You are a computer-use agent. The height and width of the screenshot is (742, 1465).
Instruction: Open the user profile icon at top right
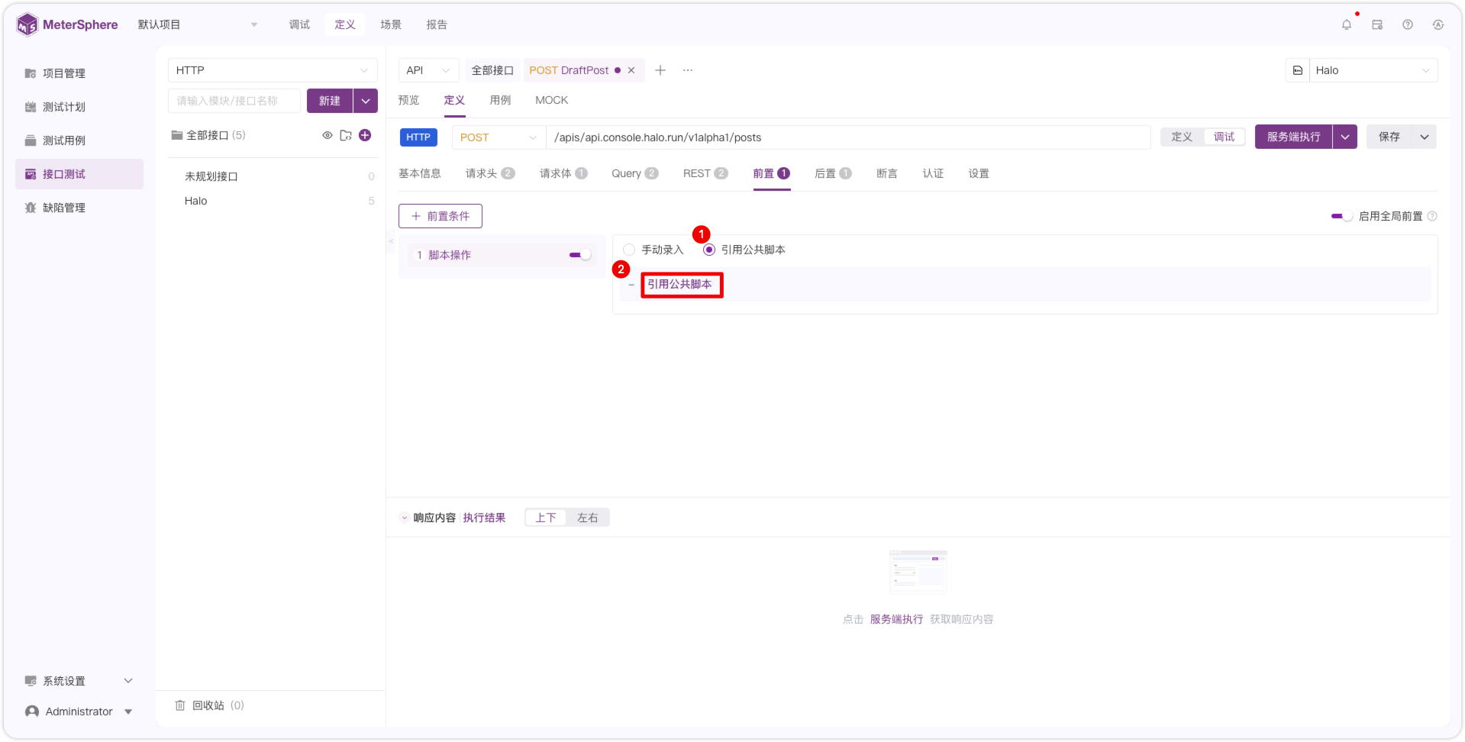coord(1438,24)
